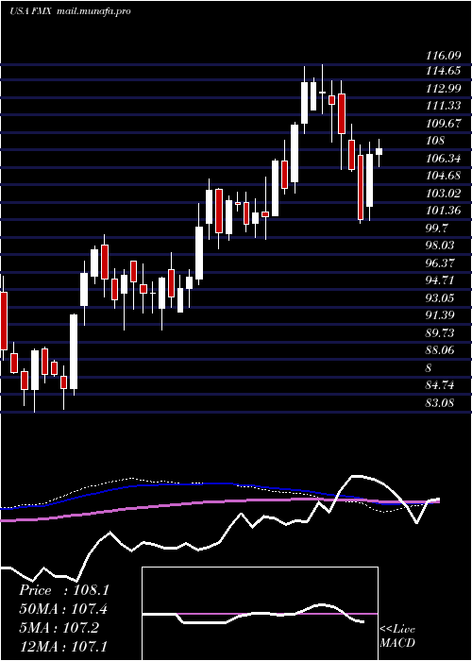
Task: Click the 94.71 price axis label
Action: (x=440, y=280)
